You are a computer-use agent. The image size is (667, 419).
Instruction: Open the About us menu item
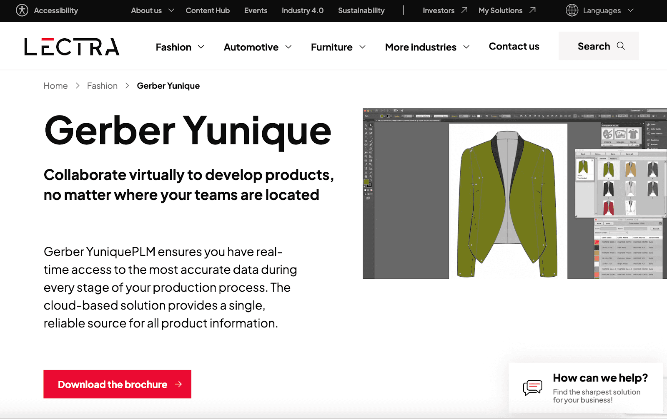point(146,11)
